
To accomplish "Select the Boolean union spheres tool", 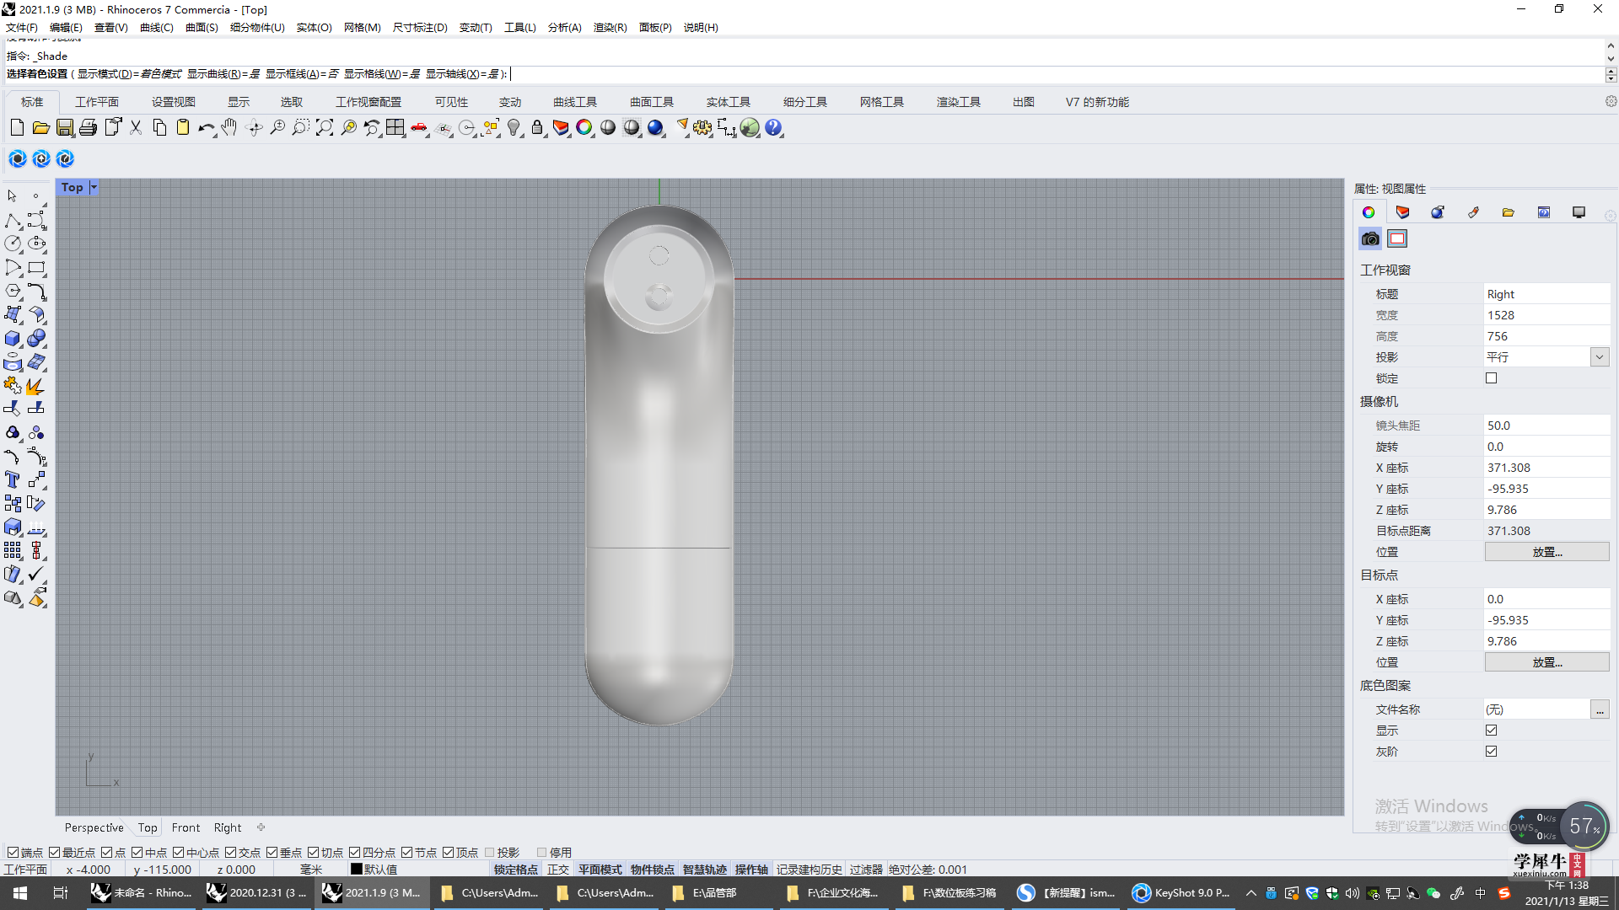I will pos(36,339).
